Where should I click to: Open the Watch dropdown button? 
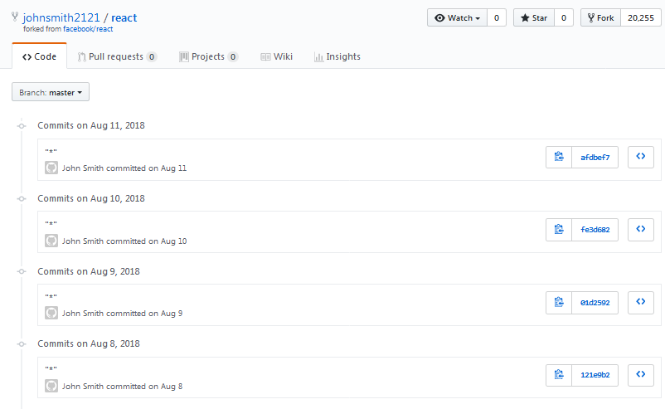[x=457, y=17]
